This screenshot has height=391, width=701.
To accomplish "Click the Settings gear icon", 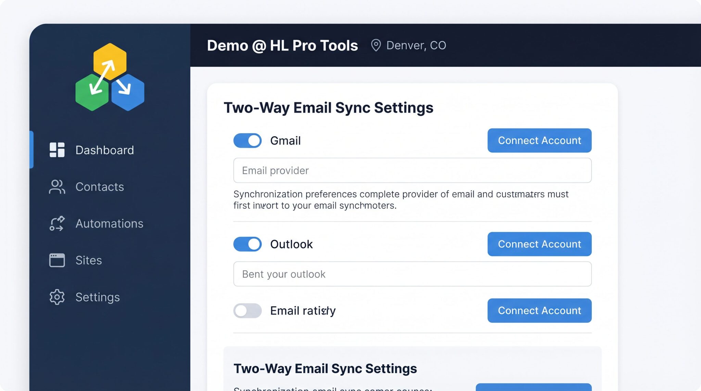I will [x=57, y=297].
